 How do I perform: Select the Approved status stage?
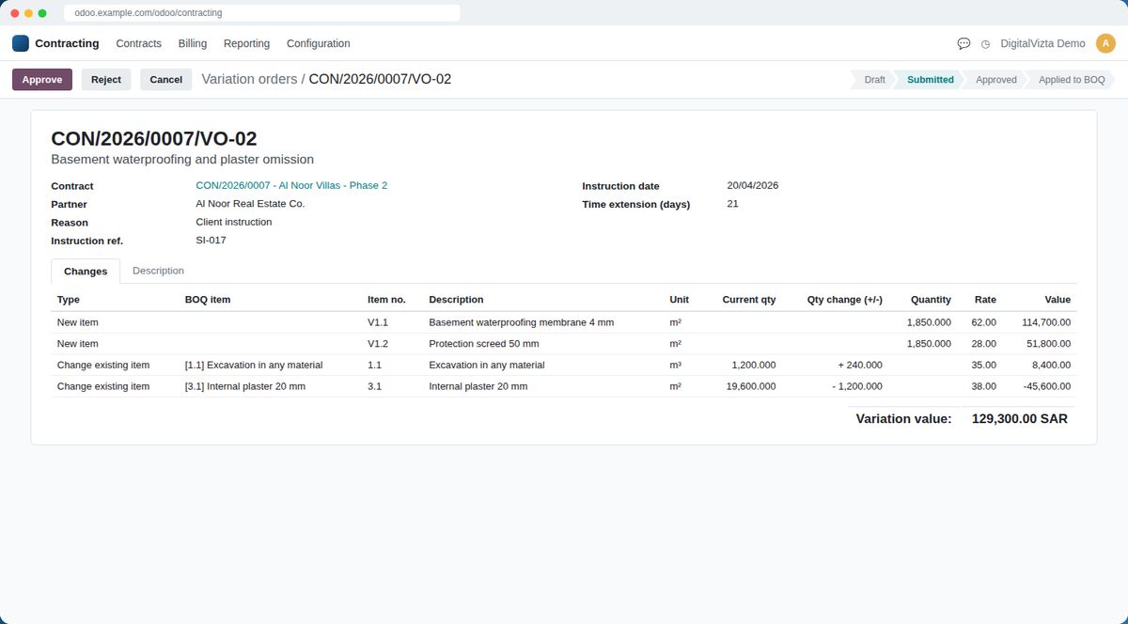click(996, 80)
